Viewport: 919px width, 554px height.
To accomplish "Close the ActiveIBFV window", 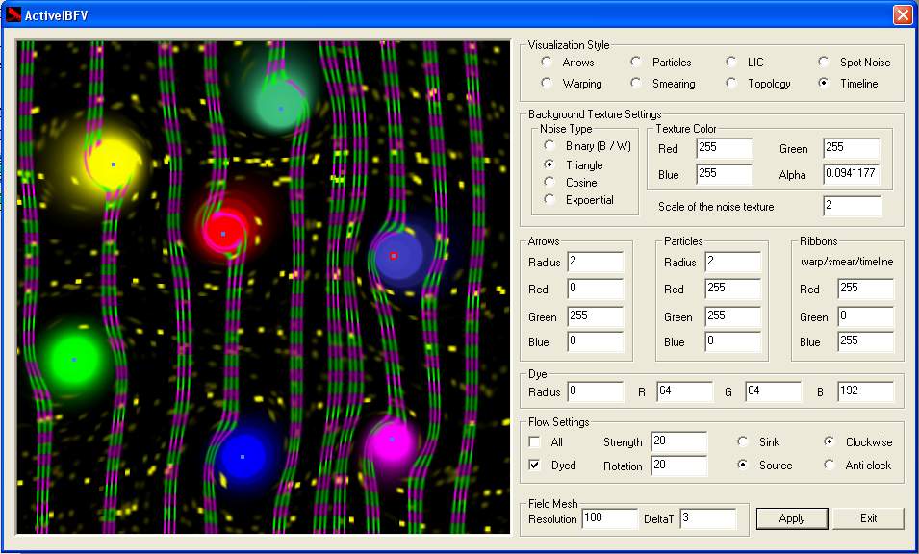I will coord(902,14).
